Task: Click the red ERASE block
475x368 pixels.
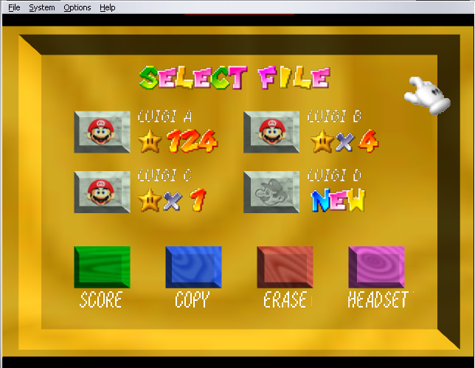Action: [x=285, y=267]
